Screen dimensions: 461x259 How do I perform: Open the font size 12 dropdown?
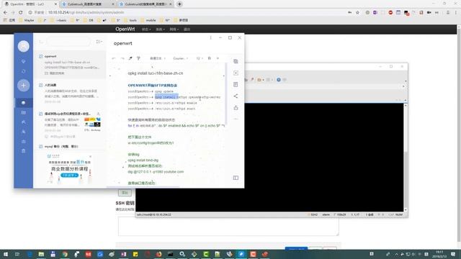200,58
